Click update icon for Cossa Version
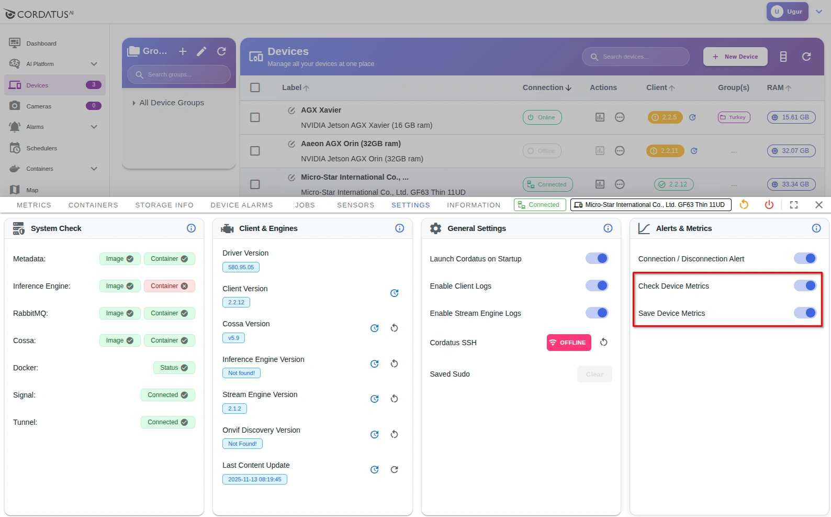This screenshot has width=831, height=517. pos(375,328)
